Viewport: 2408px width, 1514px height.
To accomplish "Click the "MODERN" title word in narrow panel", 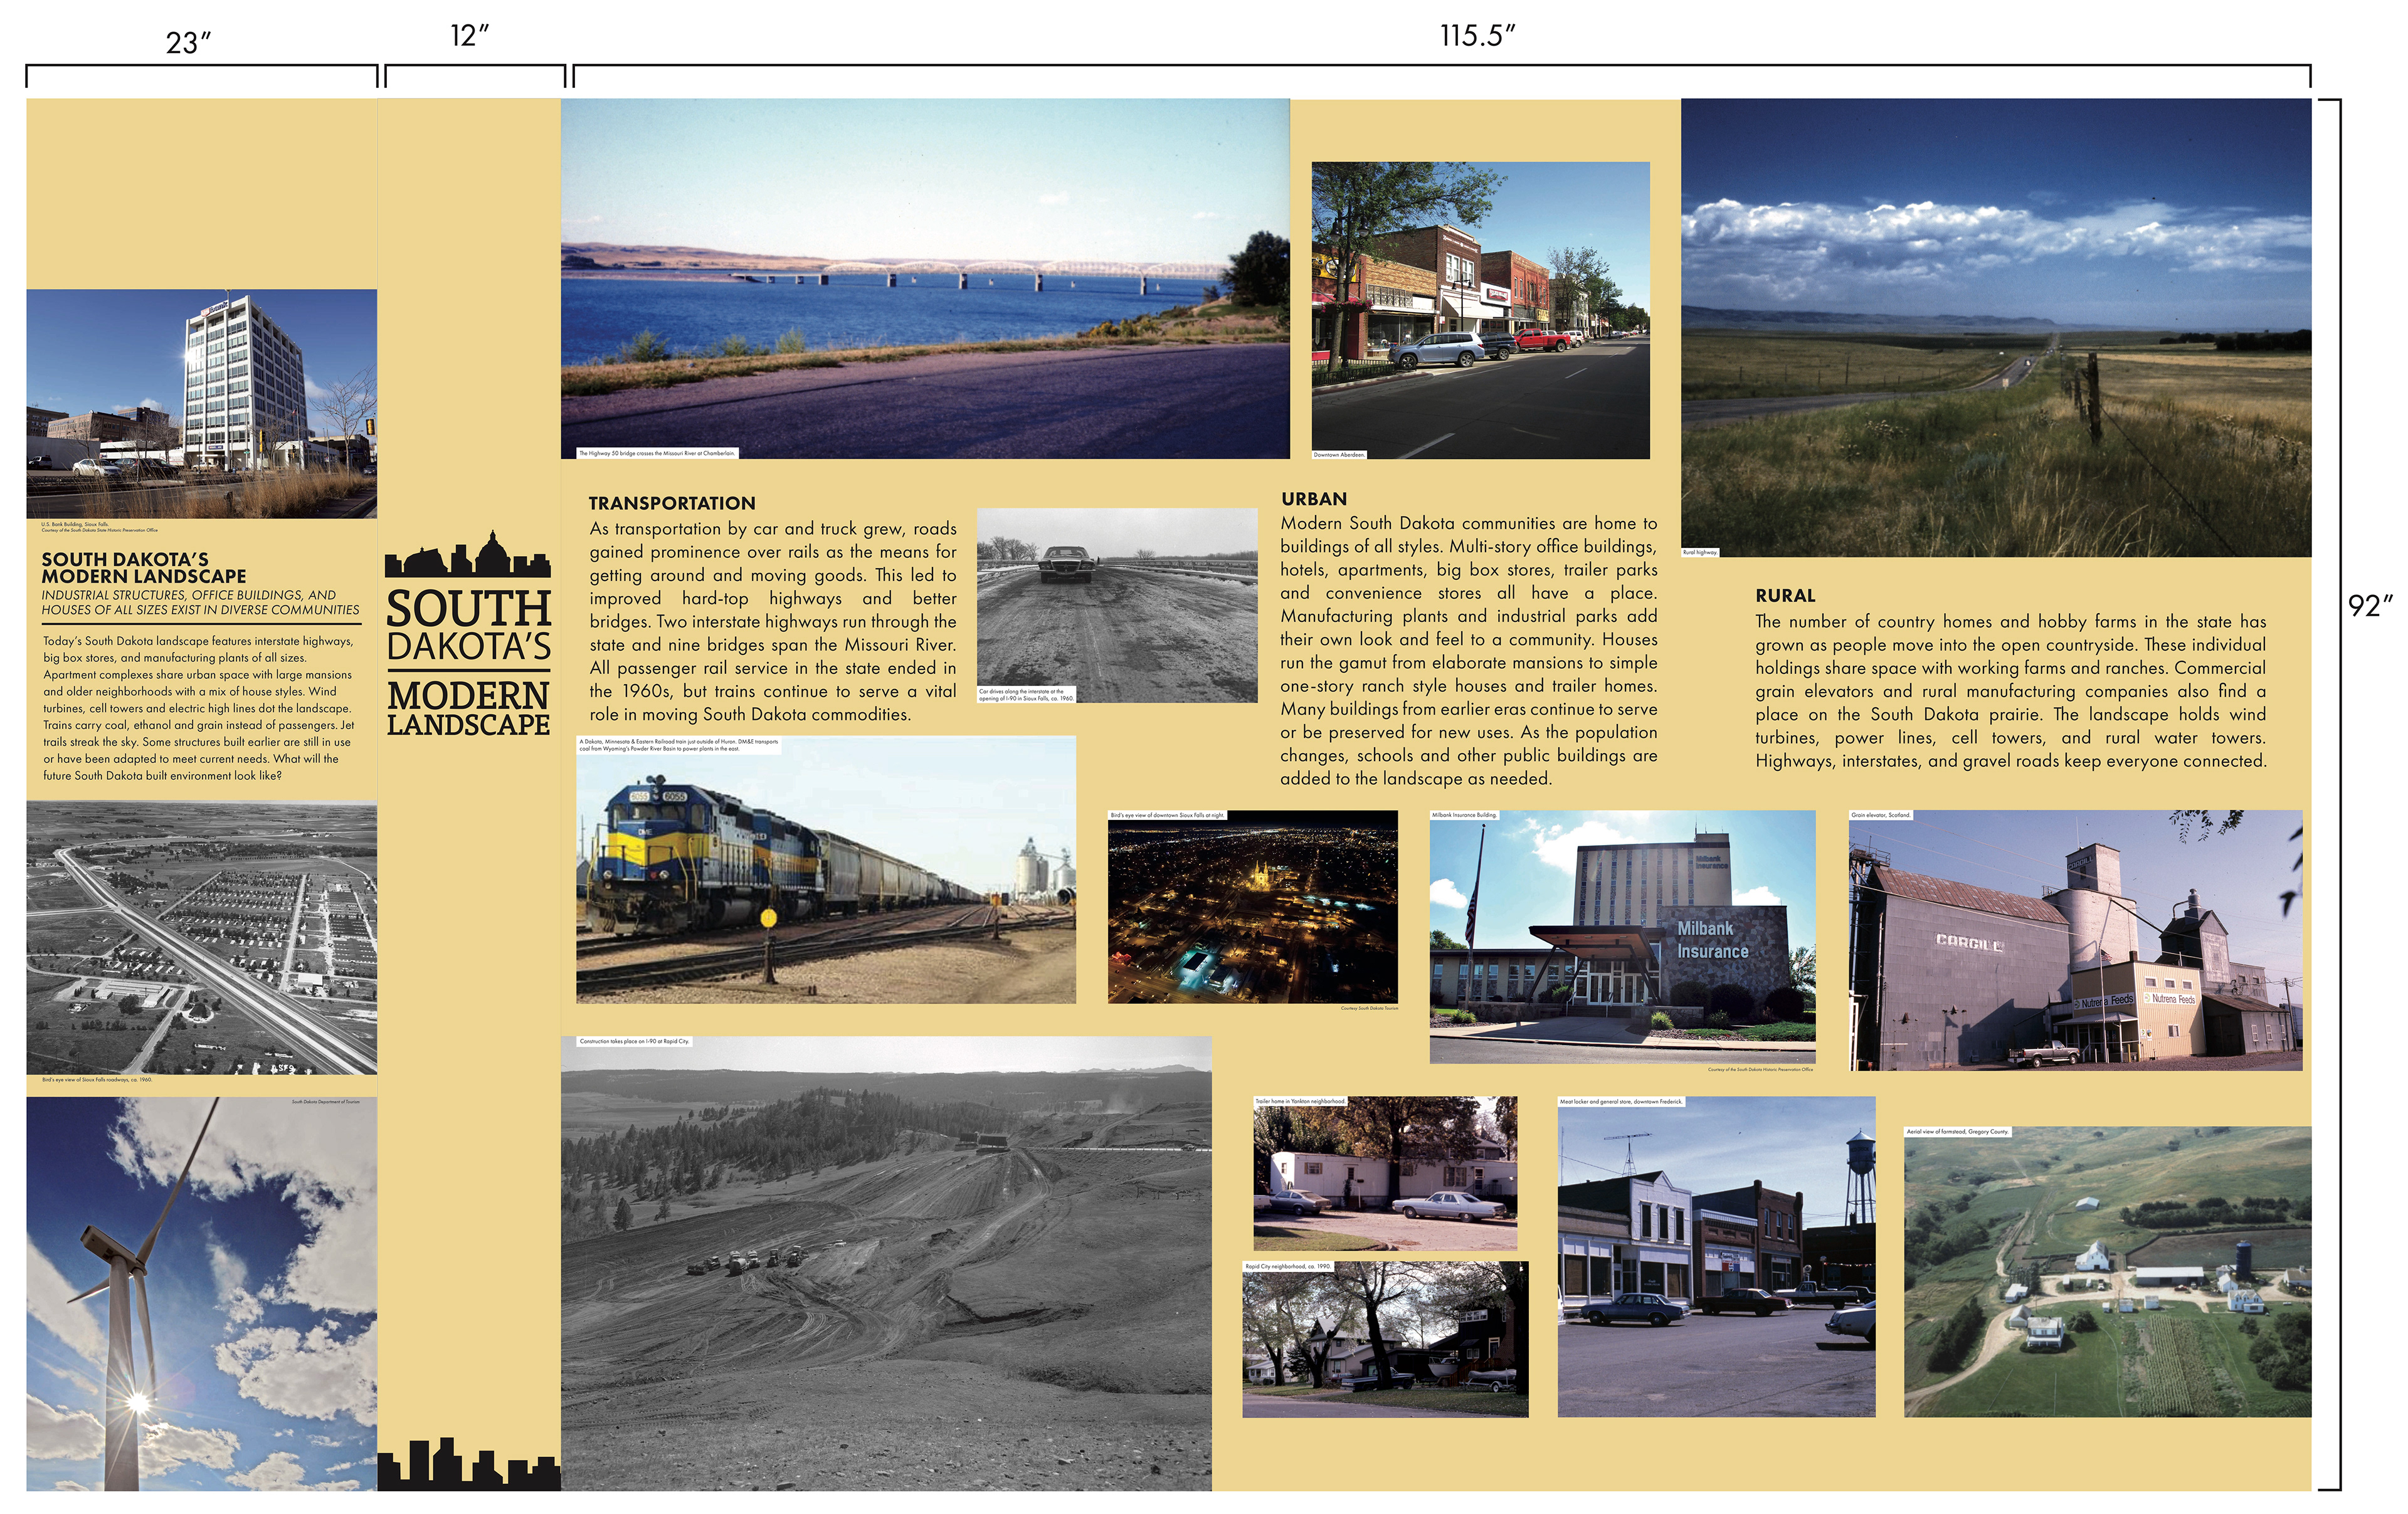I will pyautogui.click(x=468, y=695).
